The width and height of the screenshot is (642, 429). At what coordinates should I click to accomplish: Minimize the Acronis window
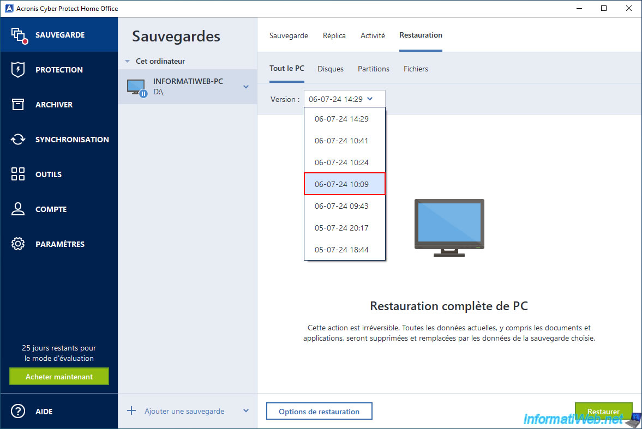(x=579, y=8)
